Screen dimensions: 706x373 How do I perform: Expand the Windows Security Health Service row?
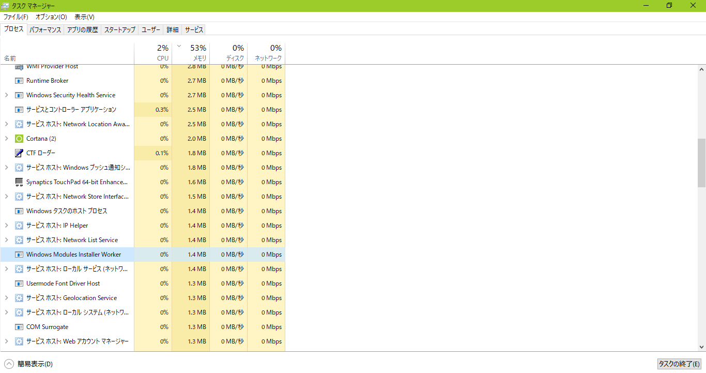pyautogui.click(x=6, y=95)
